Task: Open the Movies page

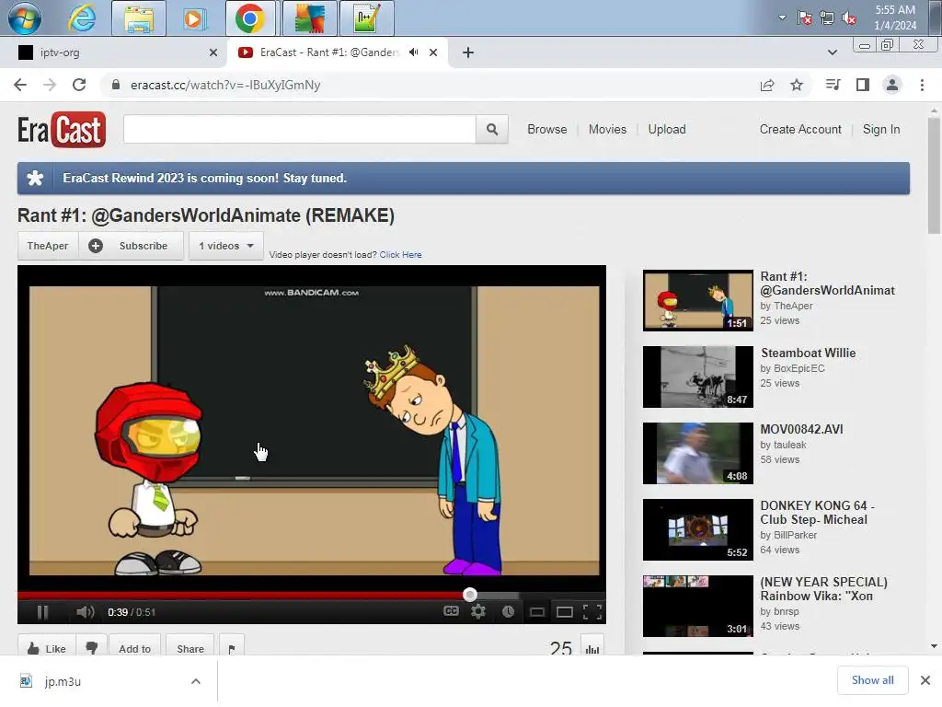Action: click(607, 129)
